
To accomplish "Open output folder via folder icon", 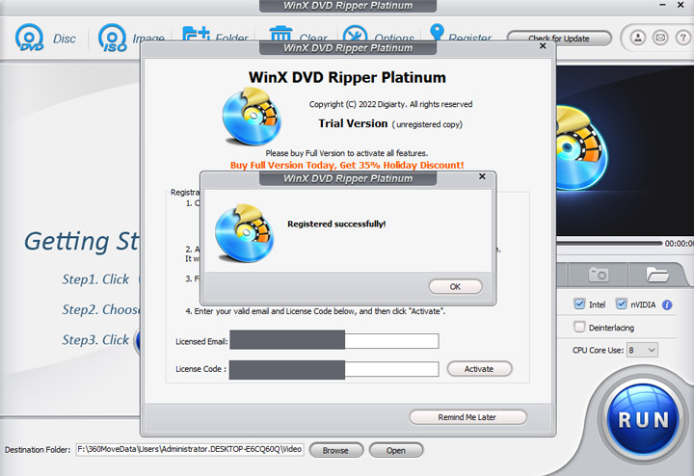I will (657, 275).
